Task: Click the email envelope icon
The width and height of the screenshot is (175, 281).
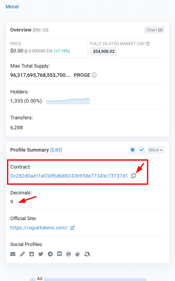Action: pos(13,254)
